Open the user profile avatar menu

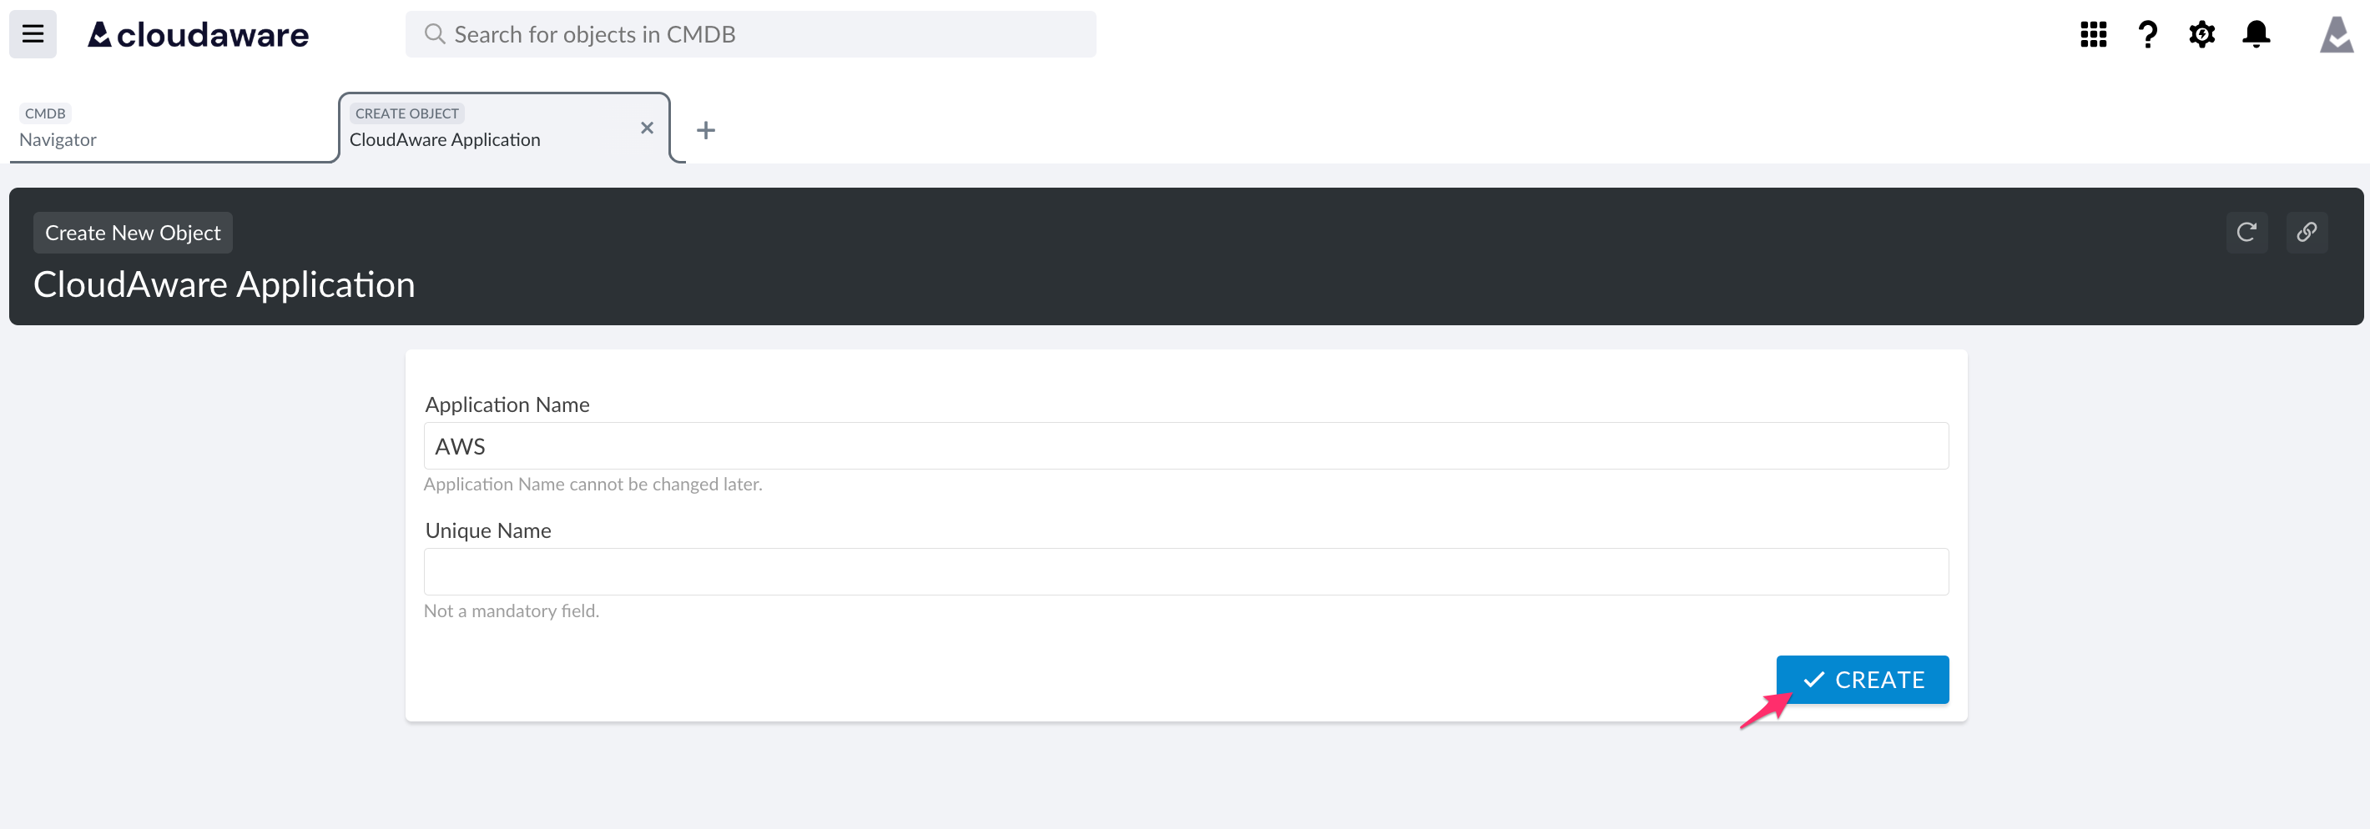pyautogui.click(x=2335, y=35)
